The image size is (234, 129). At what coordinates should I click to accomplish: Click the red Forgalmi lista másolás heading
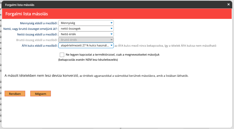[27, 14]
